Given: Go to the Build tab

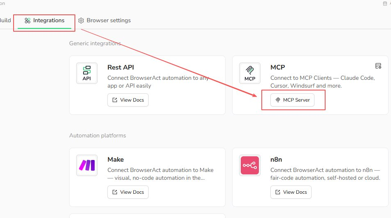Looking at the screenshot, I should 5,21.
